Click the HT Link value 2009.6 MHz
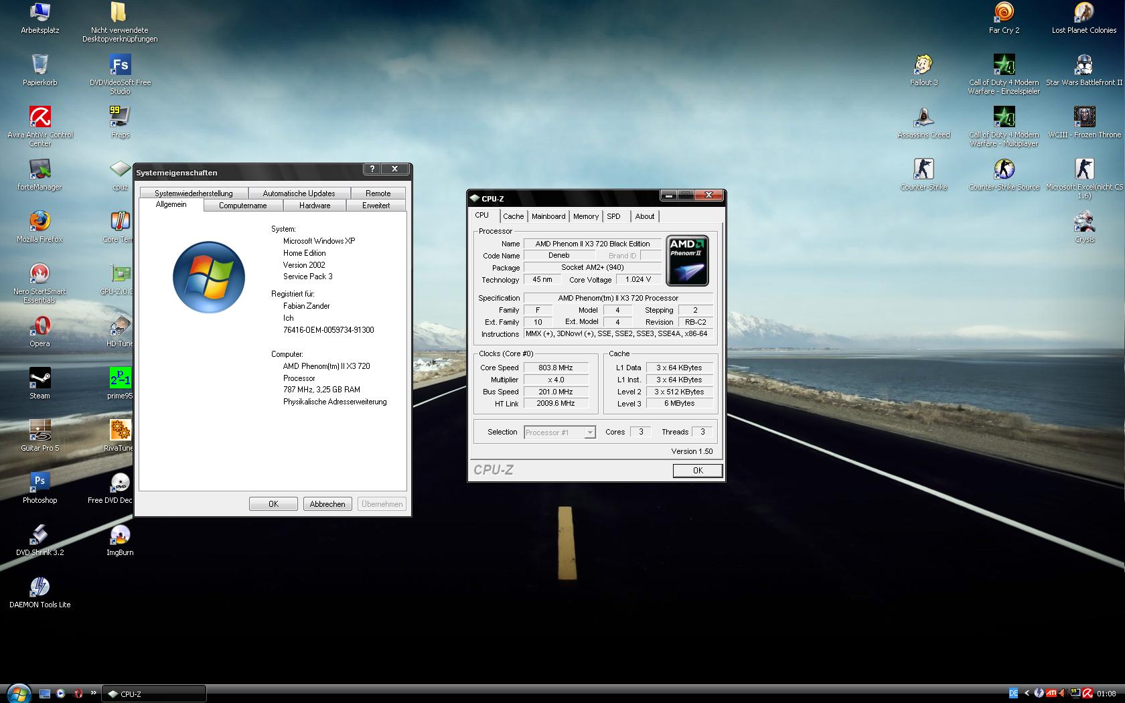 [x=556, y=404]
